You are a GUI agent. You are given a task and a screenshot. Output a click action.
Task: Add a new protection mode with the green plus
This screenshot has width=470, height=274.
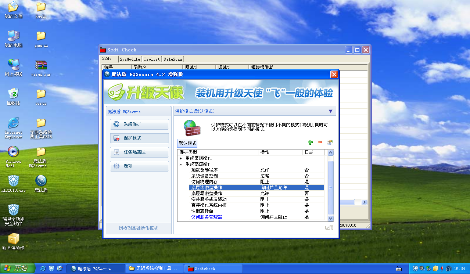tap(310, 143)
